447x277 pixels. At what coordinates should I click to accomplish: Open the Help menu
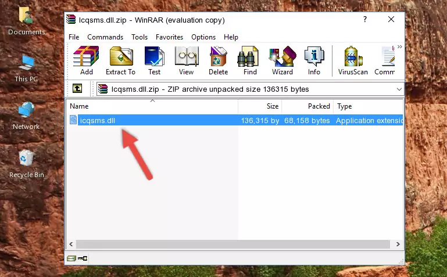coord(231,37)
